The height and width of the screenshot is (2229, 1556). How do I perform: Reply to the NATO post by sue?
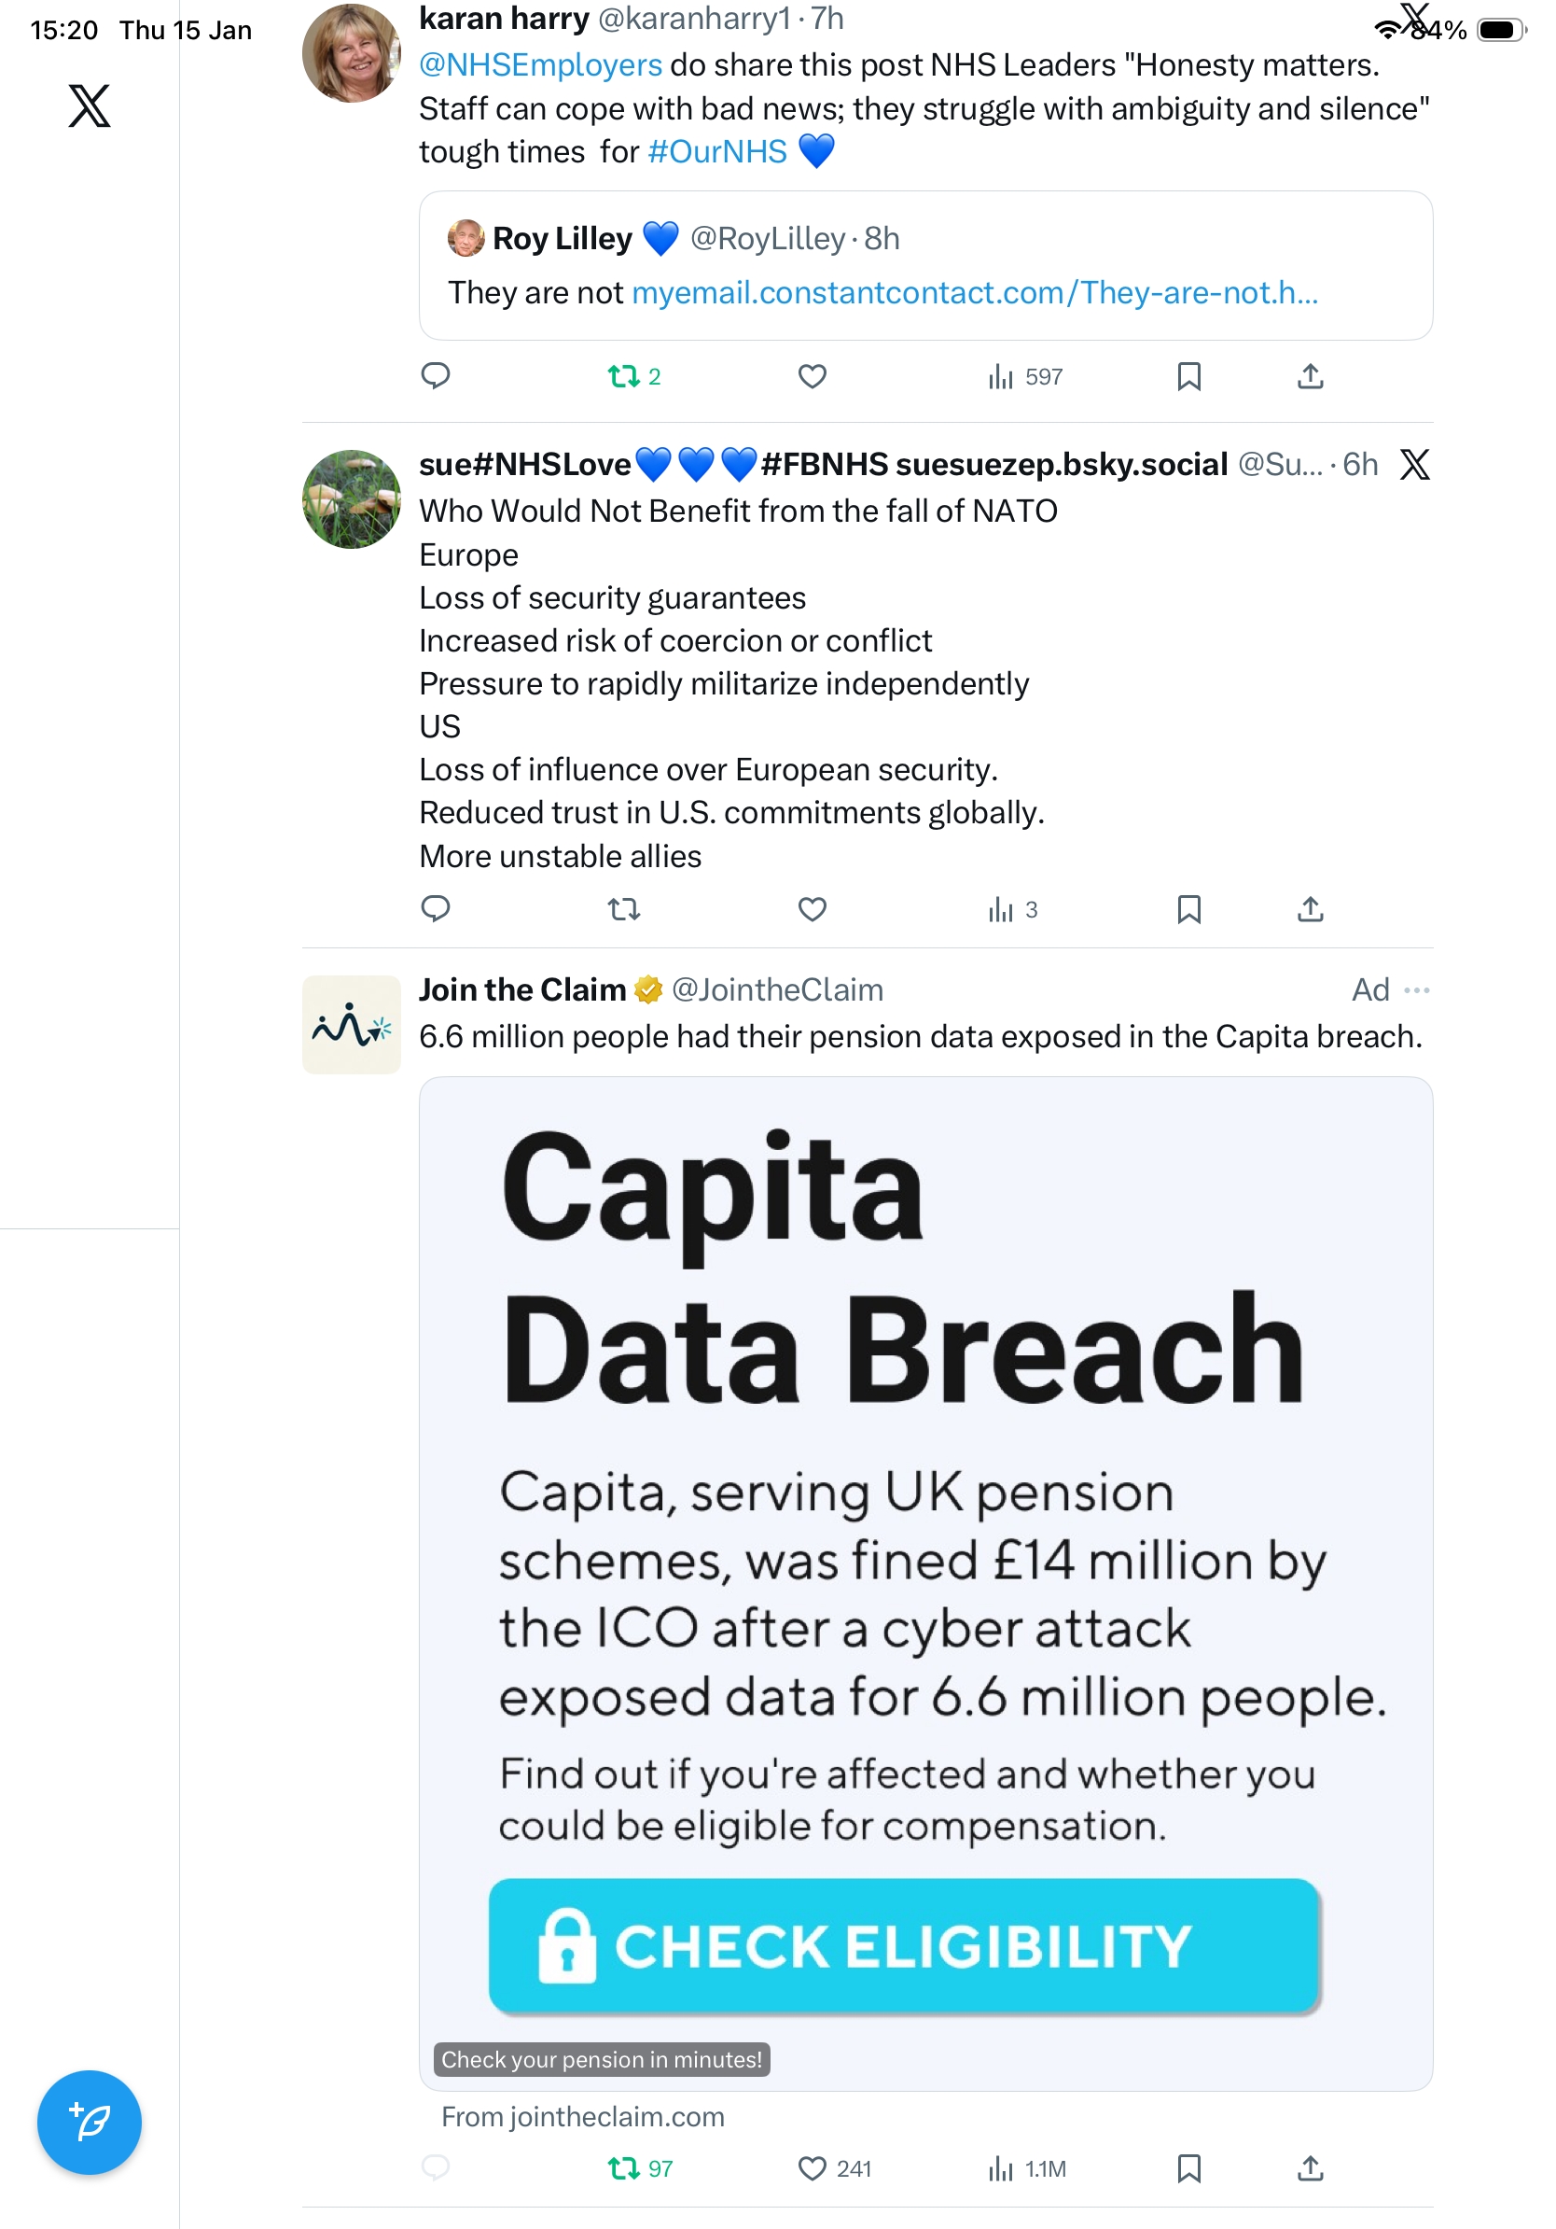click(x=436, y=909)
